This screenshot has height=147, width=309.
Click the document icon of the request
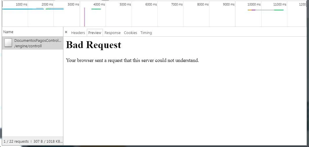[x=8, y=43]
